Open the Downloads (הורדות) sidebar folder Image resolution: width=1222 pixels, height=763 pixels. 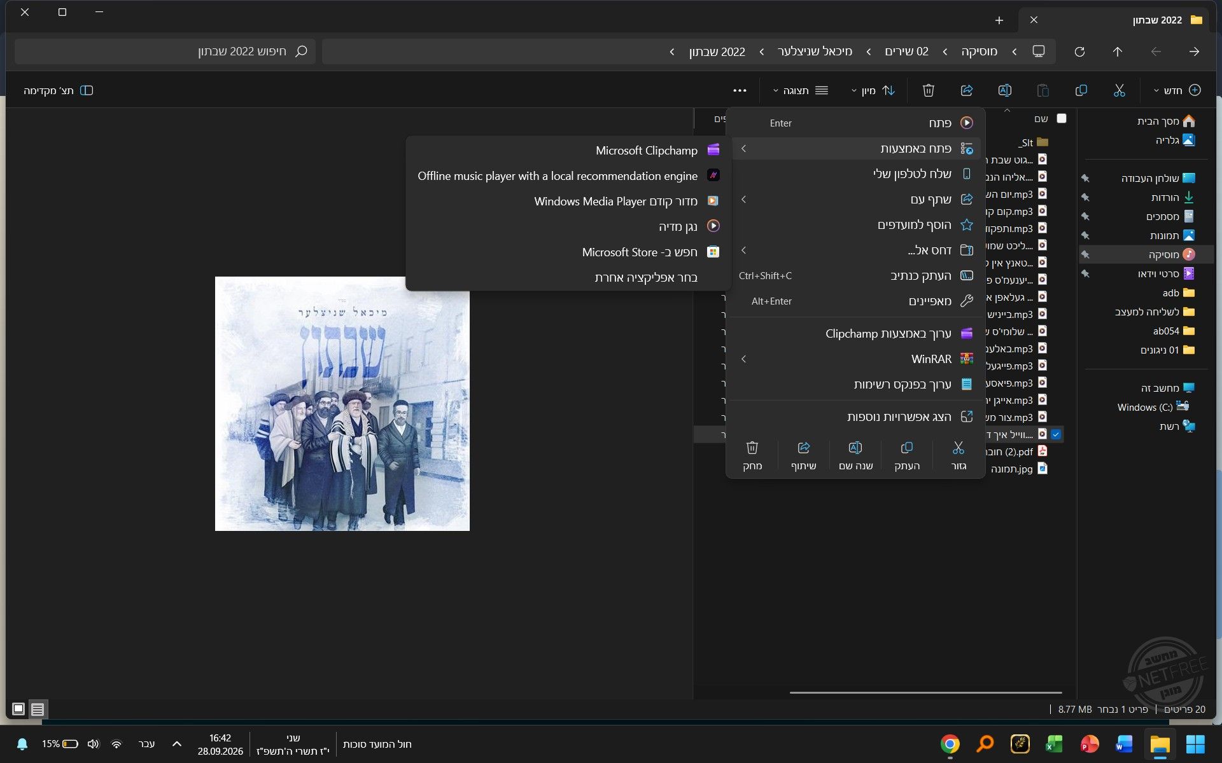tap(1172, 197)
